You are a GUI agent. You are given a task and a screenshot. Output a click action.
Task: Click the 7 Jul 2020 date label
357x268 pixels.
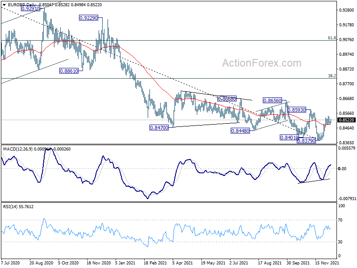[10, 263]
